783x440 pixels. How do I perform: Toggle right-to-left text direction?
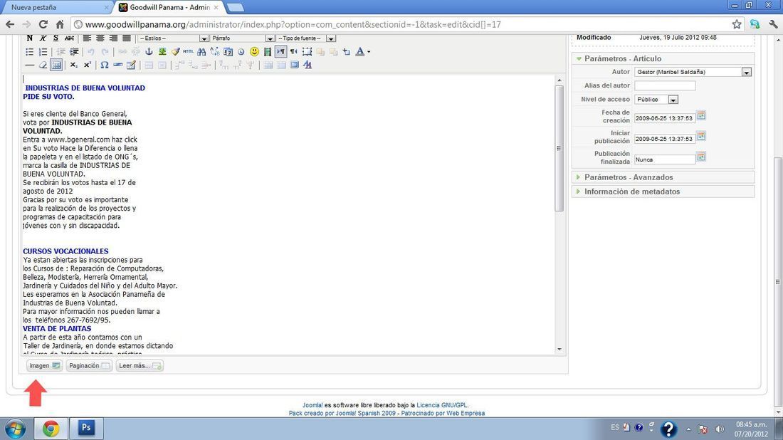293,51
